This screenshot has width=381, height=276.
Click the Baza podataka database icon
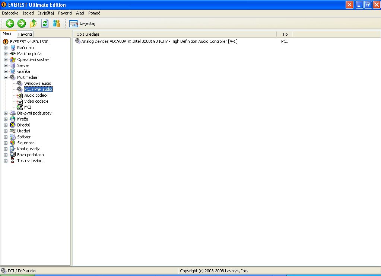[13, 155]
